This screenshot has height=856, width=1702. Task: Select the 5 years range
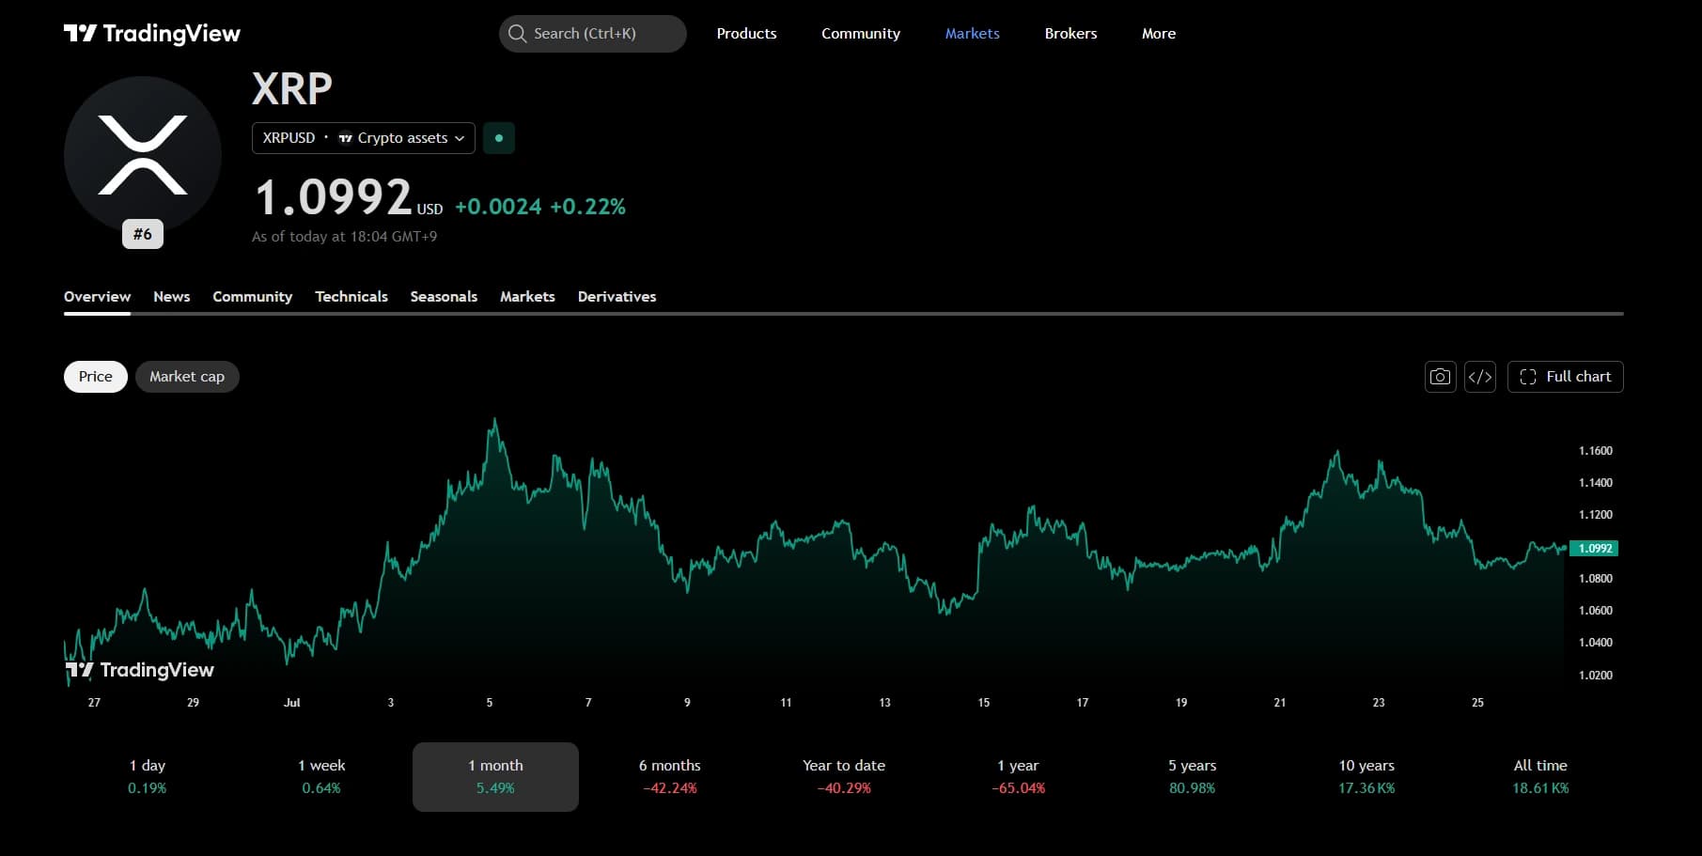(x=1193, y=777)
